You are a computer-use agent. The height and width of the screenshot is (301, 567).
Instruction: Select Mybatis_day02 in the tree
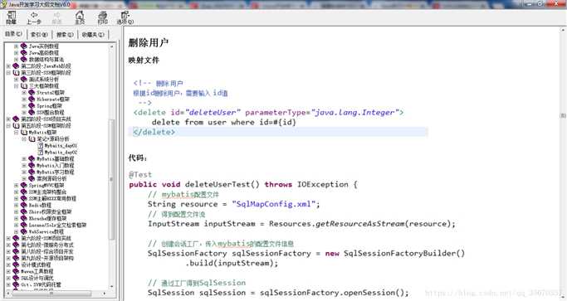[61, 152]
